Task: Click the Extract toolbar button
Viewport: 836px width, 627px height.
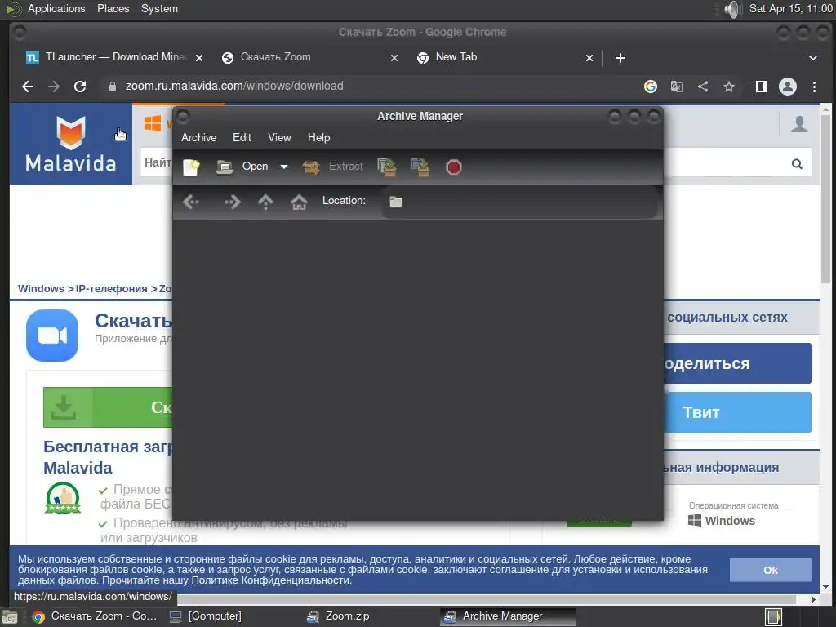Action: click(x=333, y=167)
